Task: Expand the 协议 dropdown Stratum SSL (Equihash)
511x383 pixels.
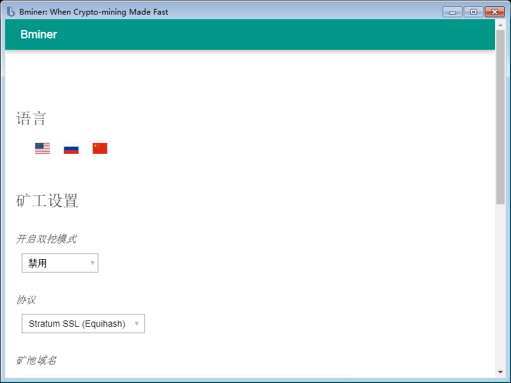Action: pyautogui.click(x=83, y=324)
